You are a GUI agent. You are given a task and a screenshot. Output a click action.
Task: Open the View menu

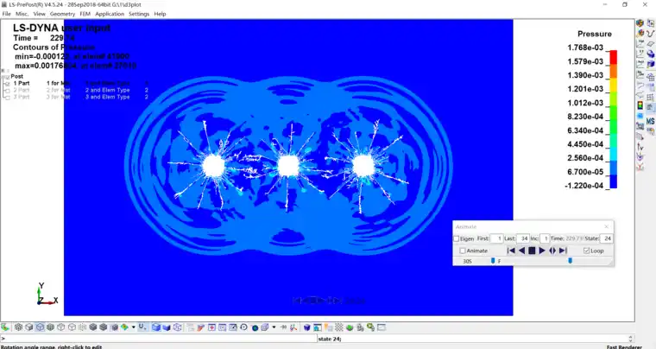40,14
